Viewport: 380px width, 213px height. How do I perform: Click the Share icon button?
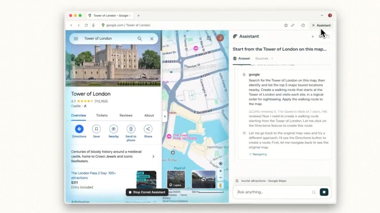148,129
